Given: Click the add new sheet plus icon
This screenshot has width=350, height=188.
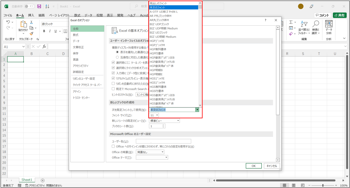Looking at the screenshot, I should tap(43, 181).
